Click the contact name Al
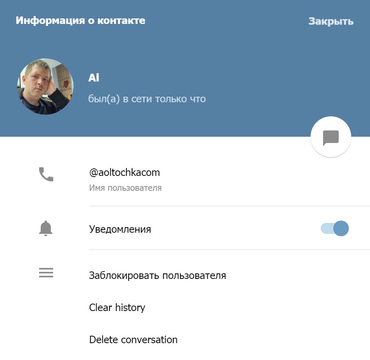Screen dimensions: 370x360 click(94, 78)
